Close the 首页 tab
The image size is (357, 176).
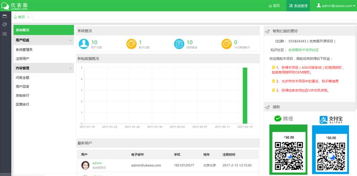[29, 17]
